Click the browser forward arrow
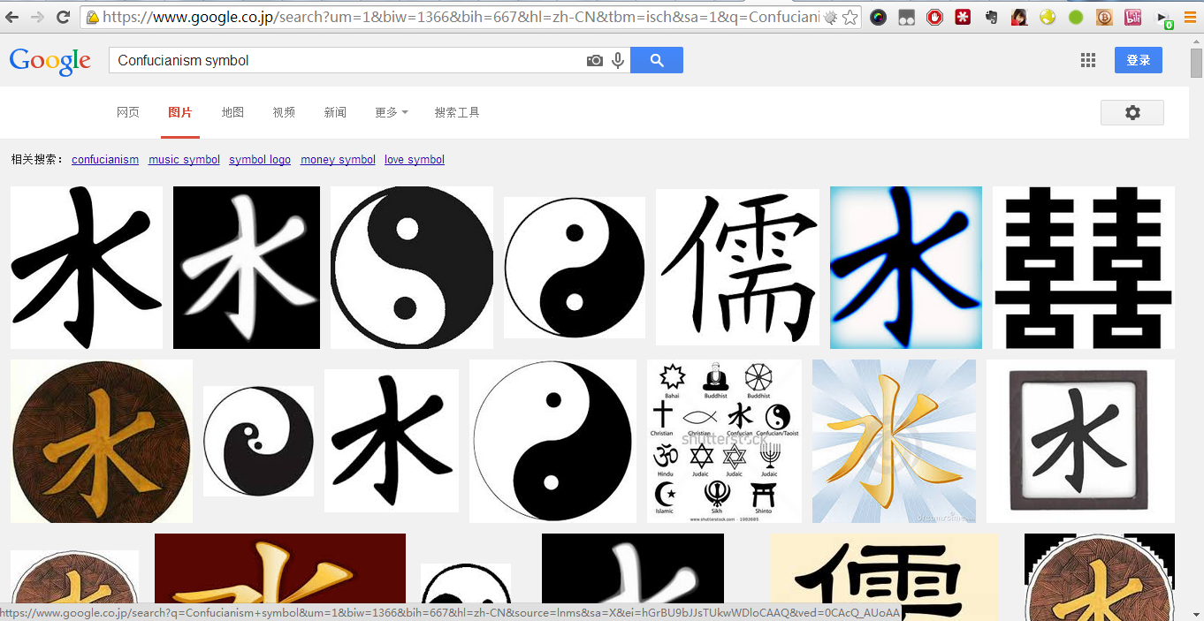The width and height of the screenshot is (1204, 621). tap(38, 17)
